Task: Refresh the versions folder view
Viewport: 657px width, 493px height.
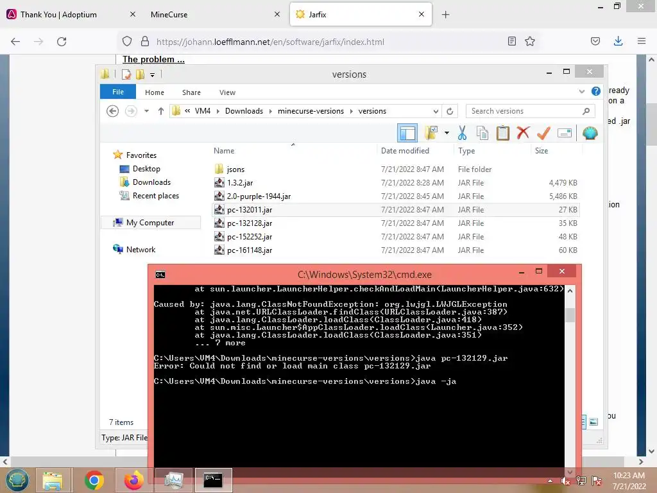Action: coord(450,111)
